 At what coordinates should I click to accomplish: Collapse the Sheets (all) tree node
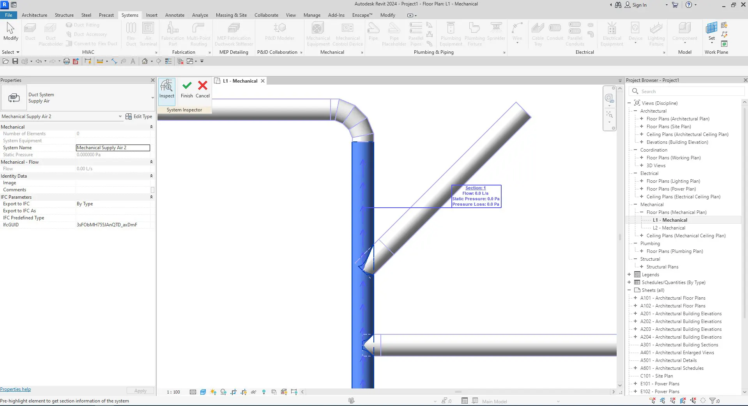[x=629, y=290]
